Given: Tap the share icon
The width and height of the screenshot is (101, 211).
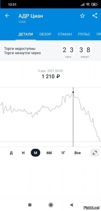Looking at the screenshot, I should [x=95, y=16].
